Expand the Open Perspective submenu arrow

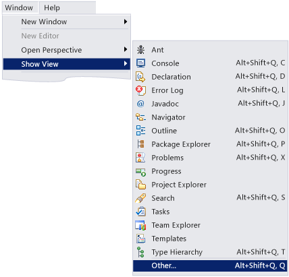126,49
